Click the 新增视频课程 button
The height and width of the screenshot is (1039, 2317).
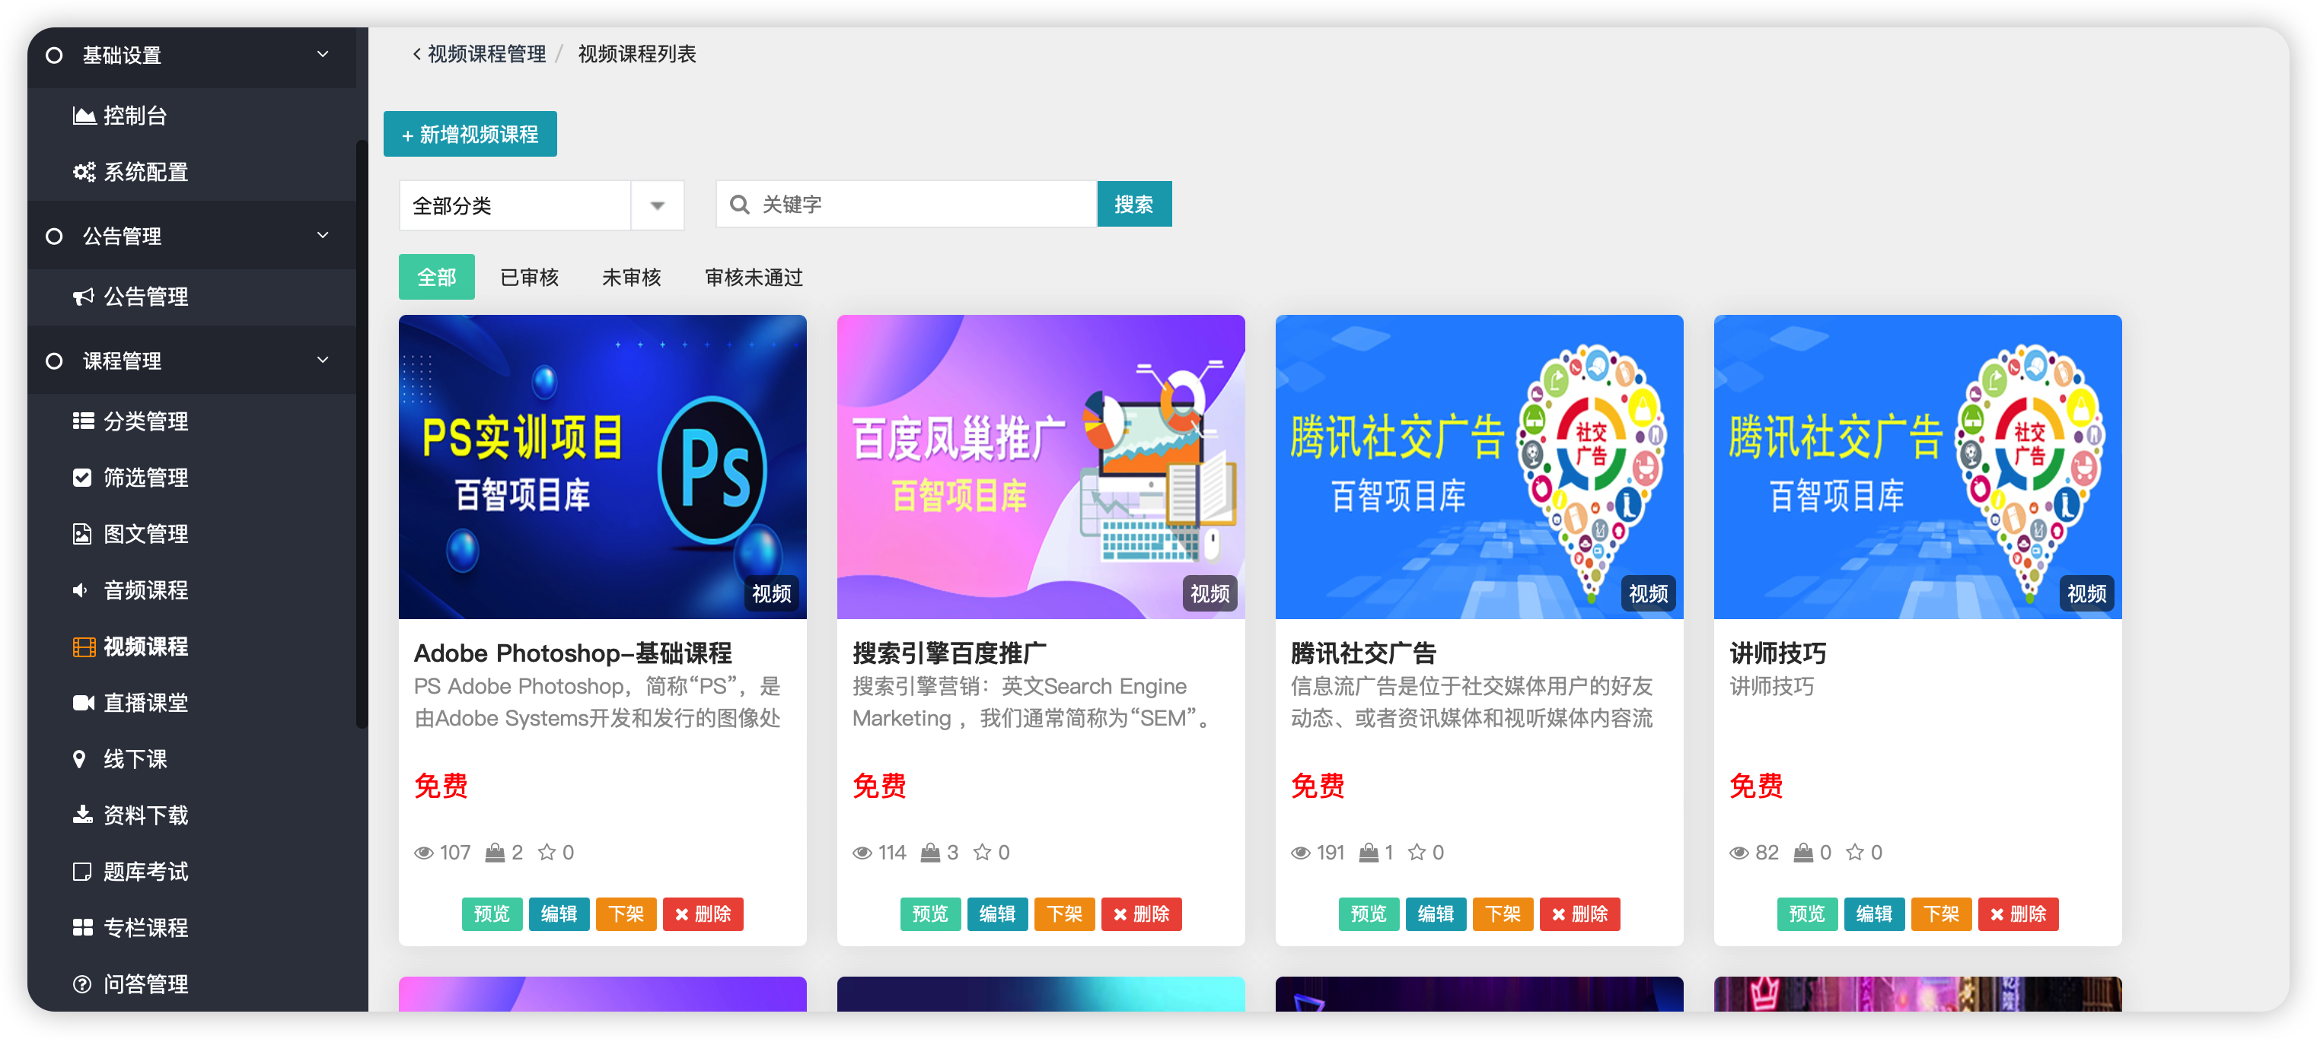(x=470, y=135)
